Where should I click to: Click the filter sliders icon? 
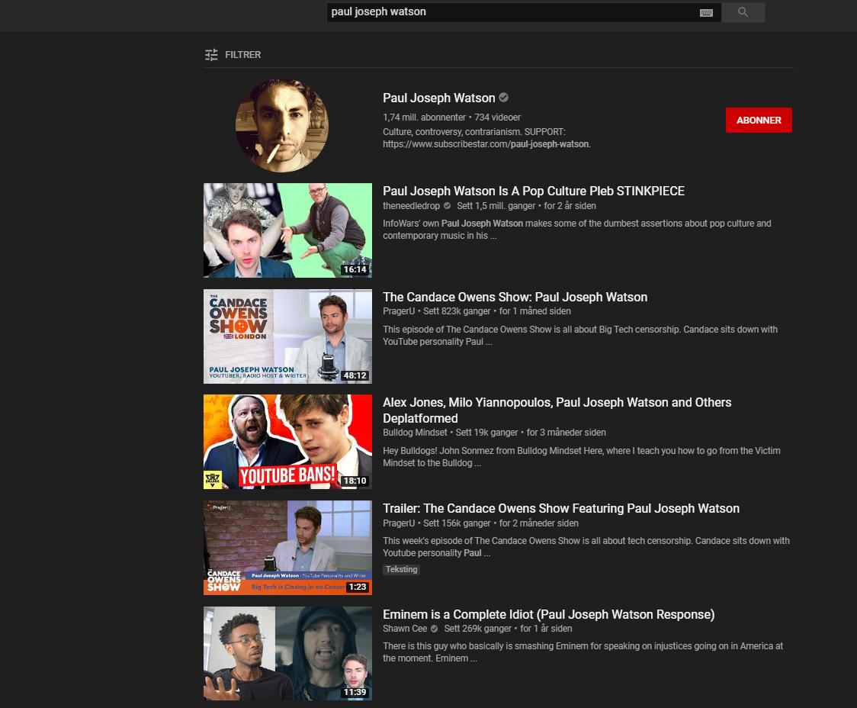coord(211,55)
